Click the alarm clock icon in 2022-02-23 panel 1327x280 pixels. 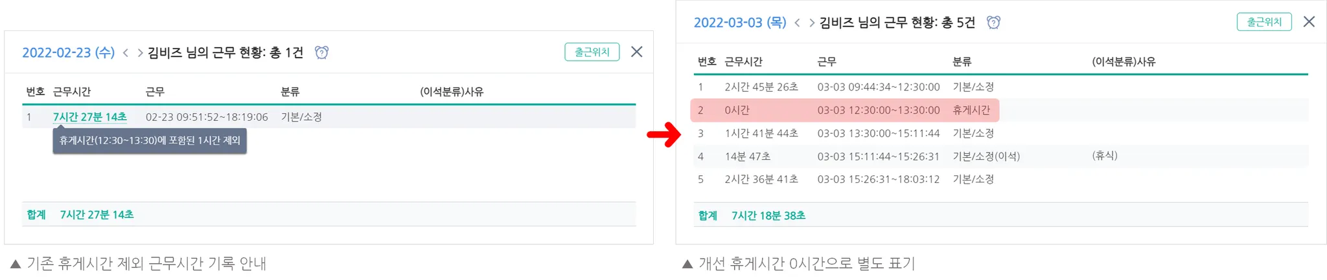click(321, 52)
